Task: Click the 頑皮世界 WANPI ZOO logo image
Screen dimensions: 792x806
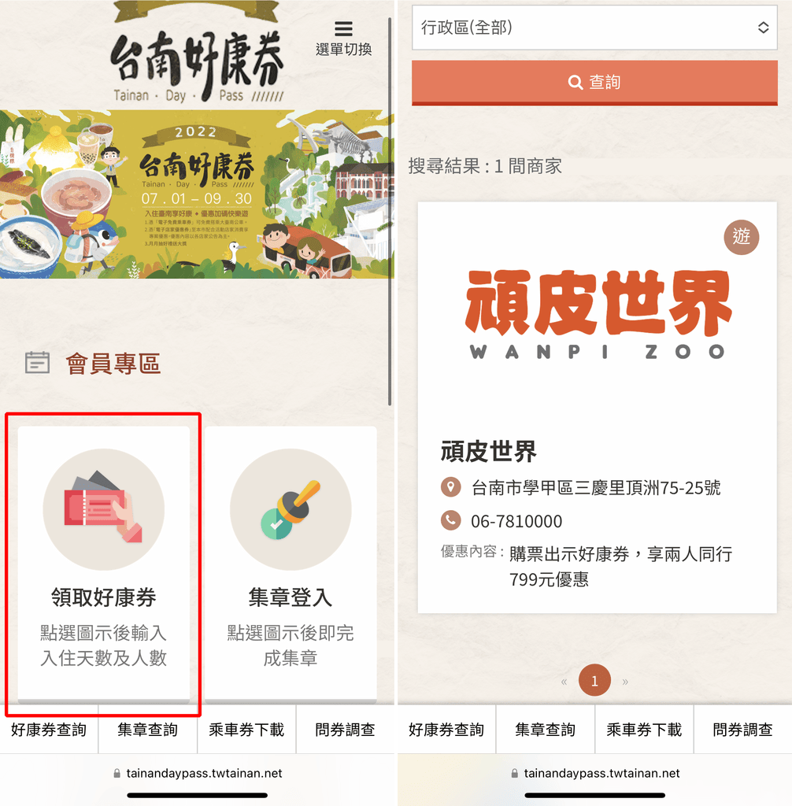Action: [597, 315]
